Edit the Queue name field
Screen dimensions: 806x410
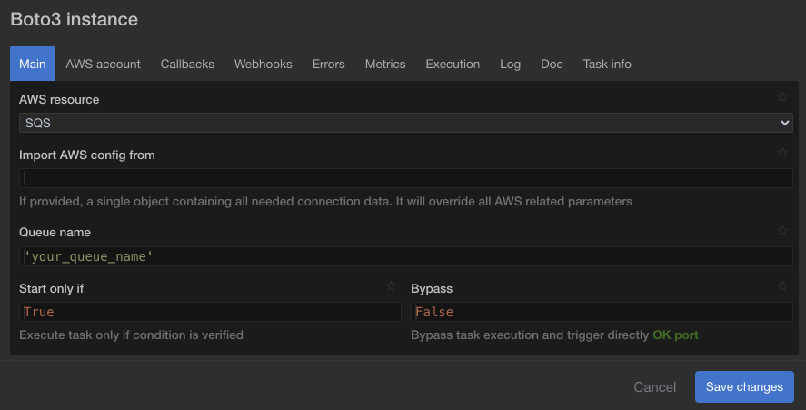tap(406, 256)
